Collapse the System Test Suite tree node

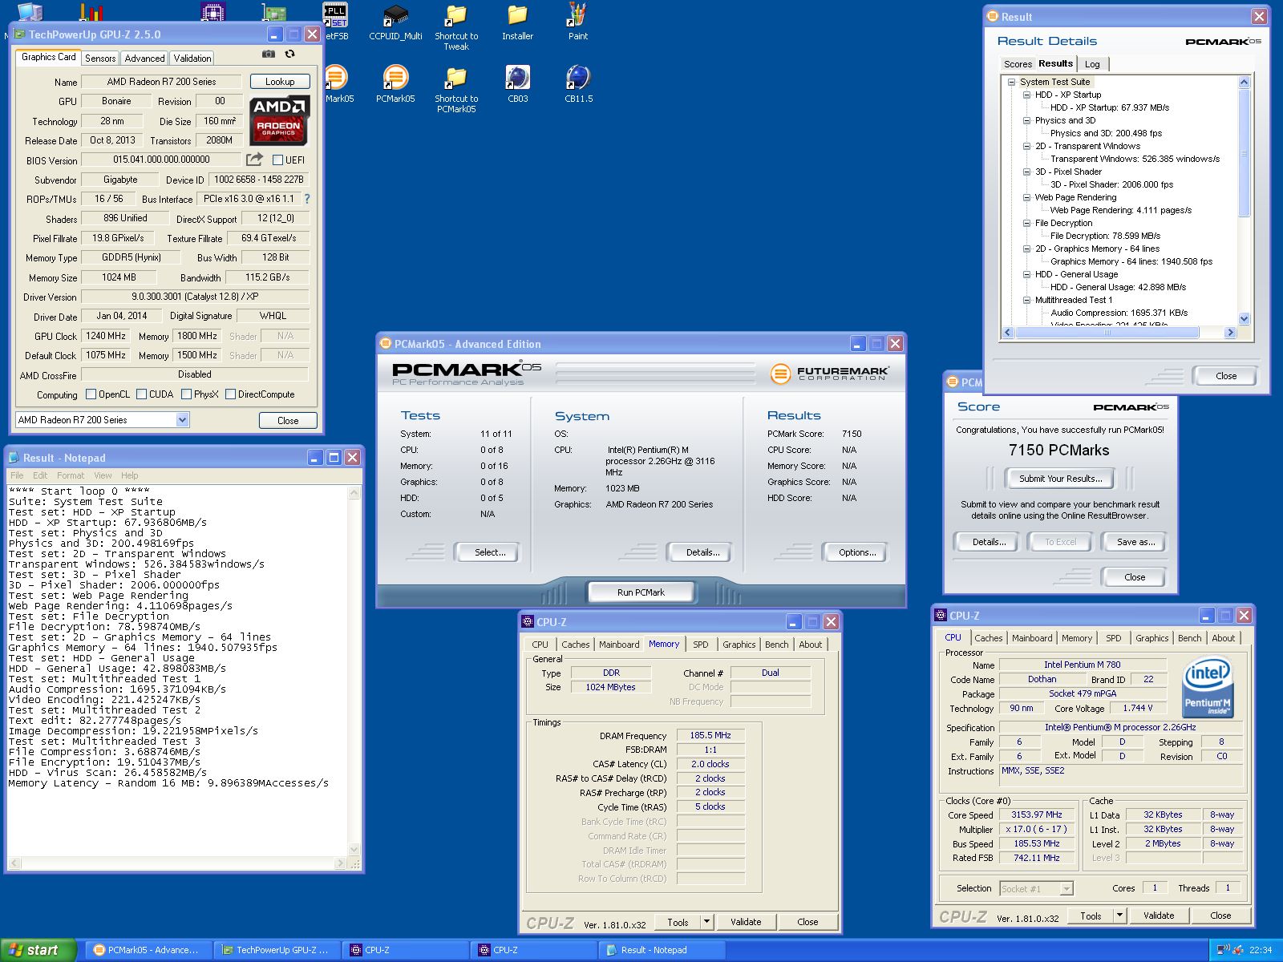tap(1012, 82)
